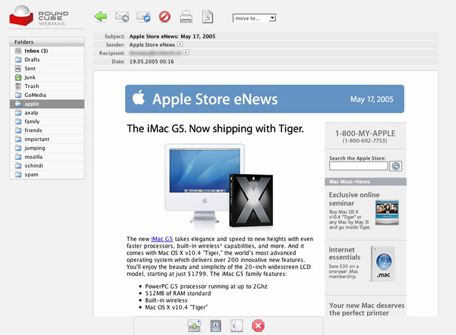Click the print message icon

pos(186,16)
